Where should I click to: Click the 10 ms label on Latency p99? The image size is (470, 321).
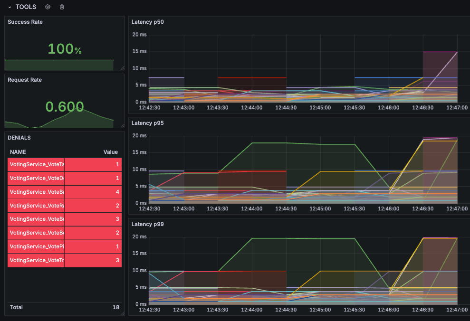click(x=140, y=270)
